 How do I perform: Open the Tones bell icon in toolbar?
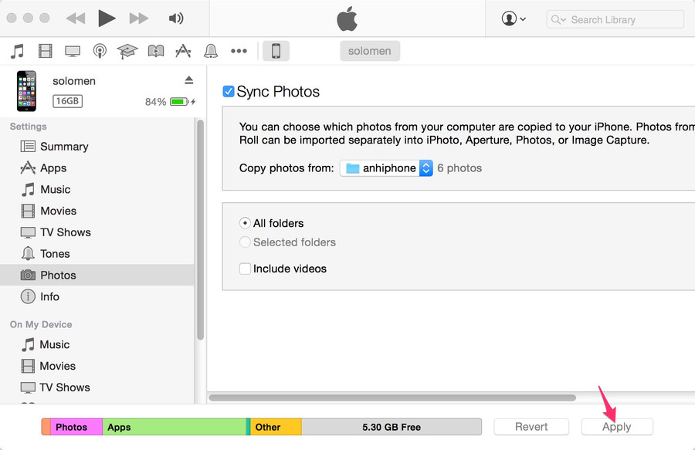coord(211,51)
